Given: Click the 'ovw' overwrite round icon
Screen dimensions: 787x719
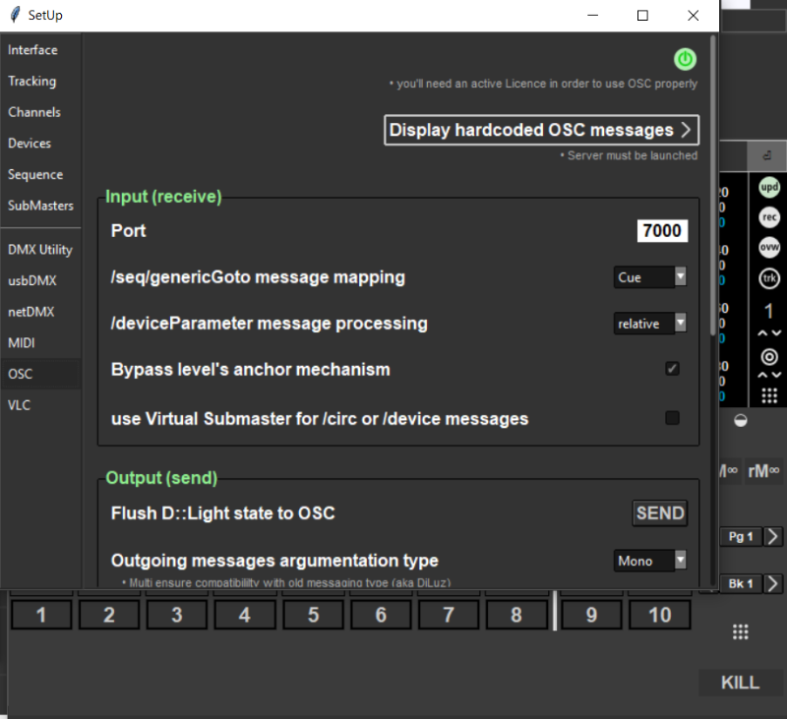Looking at the screenshot, I should point(769,248).
